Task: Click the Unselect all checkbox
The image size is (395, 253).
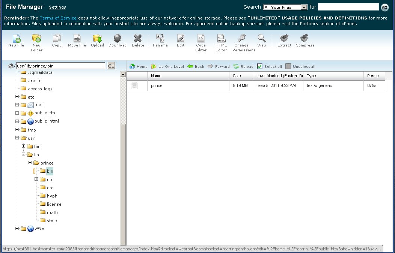Action: 288,66
